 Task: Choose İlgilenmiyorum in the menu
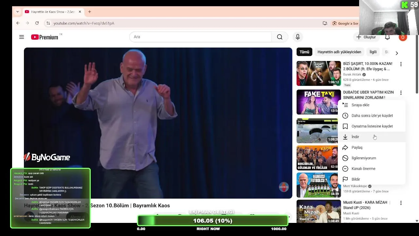pyautogui.click(x=372, y=158)
